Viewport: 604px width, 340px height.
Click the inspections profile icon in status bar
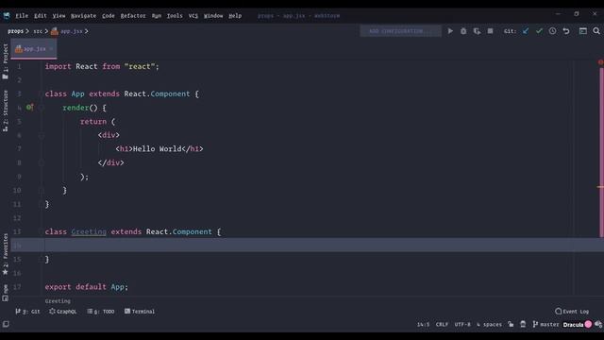[x=523, y=324]
